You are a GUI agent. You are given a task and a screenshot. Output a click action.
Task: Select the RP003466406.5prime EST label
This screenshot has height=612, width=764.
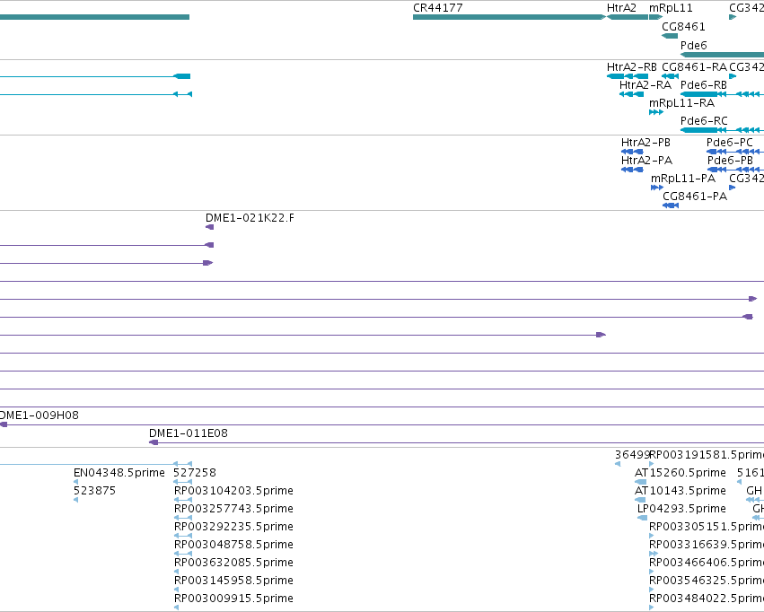click(707, 563)
